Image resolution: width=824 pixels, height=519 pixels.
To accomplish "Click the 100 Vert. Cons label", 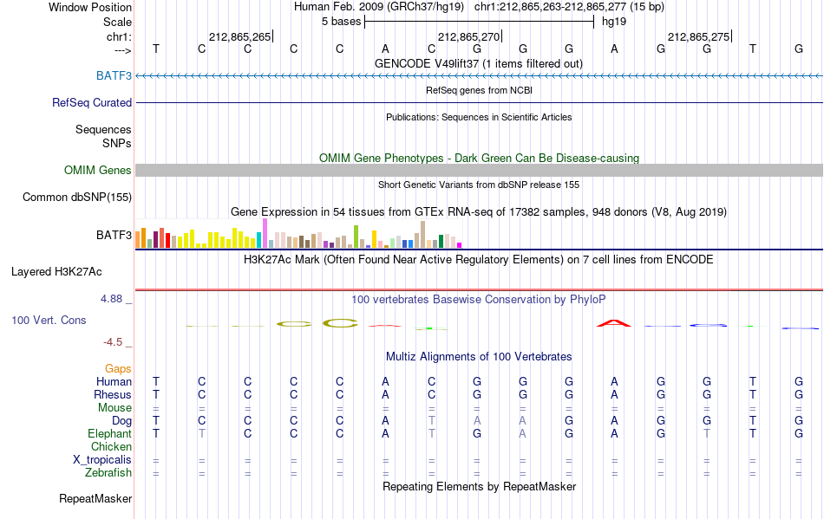I will point(49,320).
